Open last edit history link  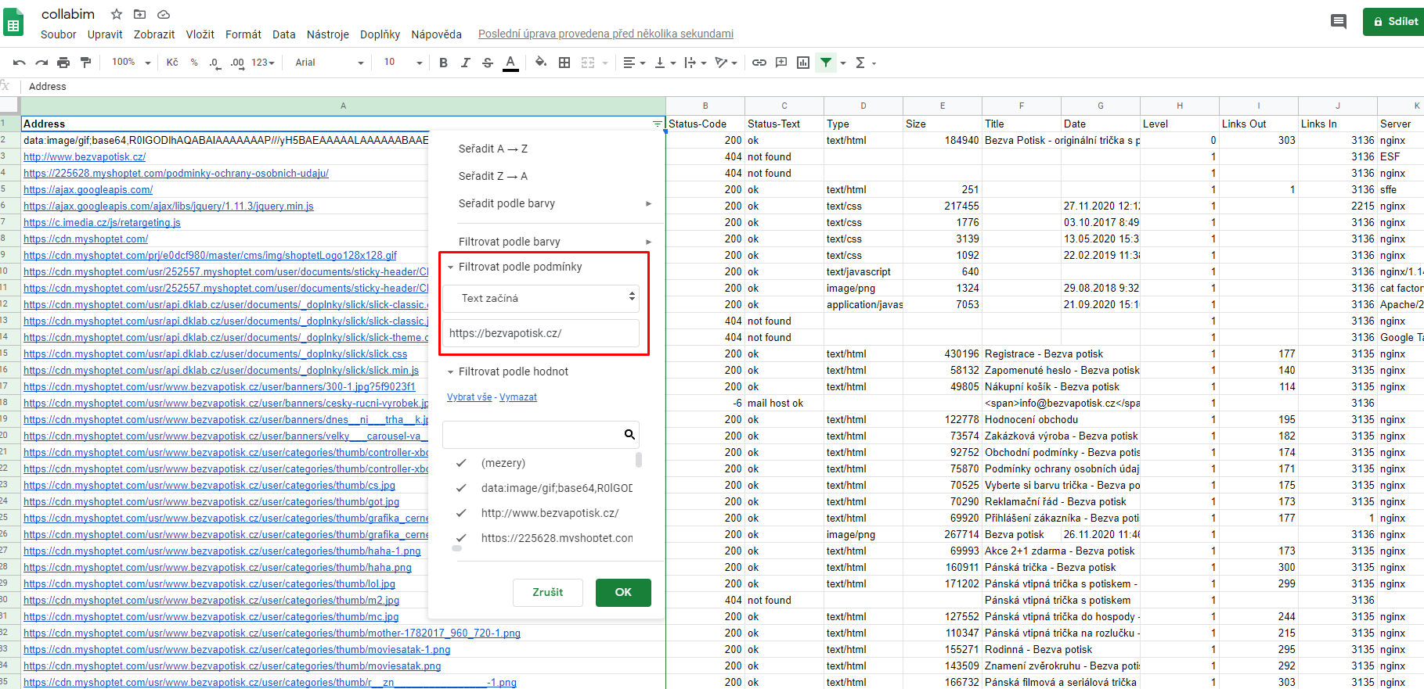[x=606, y=34]
